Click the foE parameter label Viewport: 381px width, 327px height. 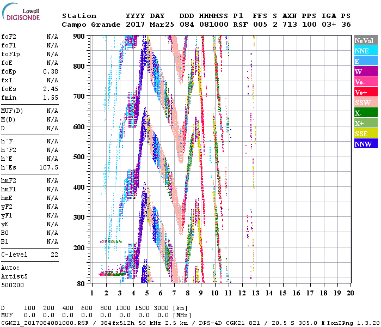pyautogui.click(x=7, y=63)
